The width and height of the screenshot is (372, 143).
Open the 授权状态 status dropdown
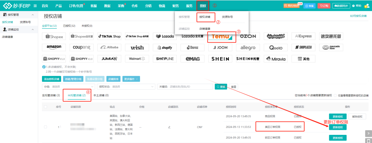point(127,87)
